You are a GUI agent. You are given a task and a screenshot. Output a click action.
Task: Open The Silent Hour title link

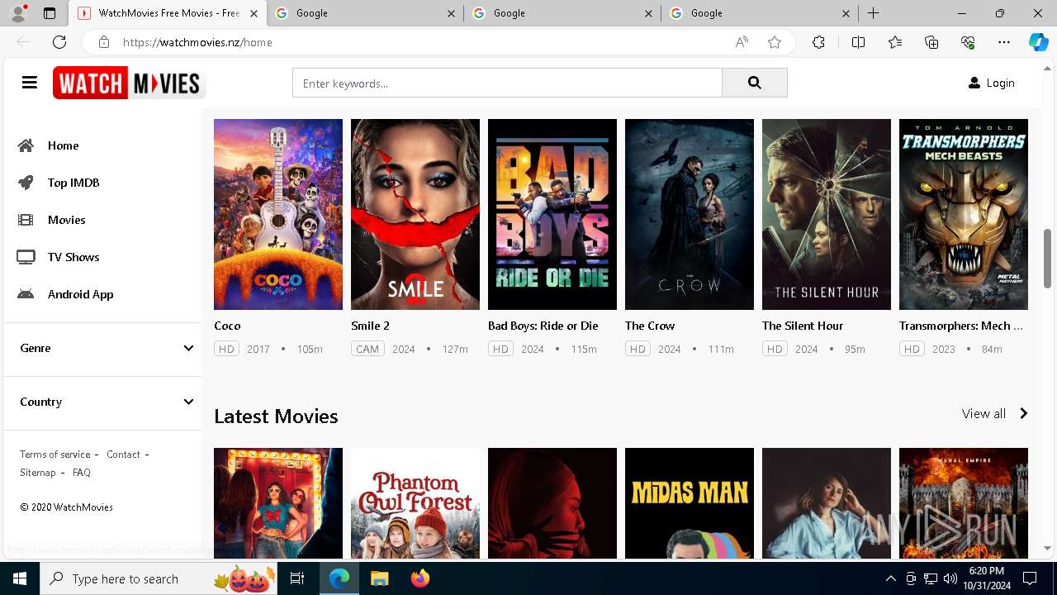point(803,326)
